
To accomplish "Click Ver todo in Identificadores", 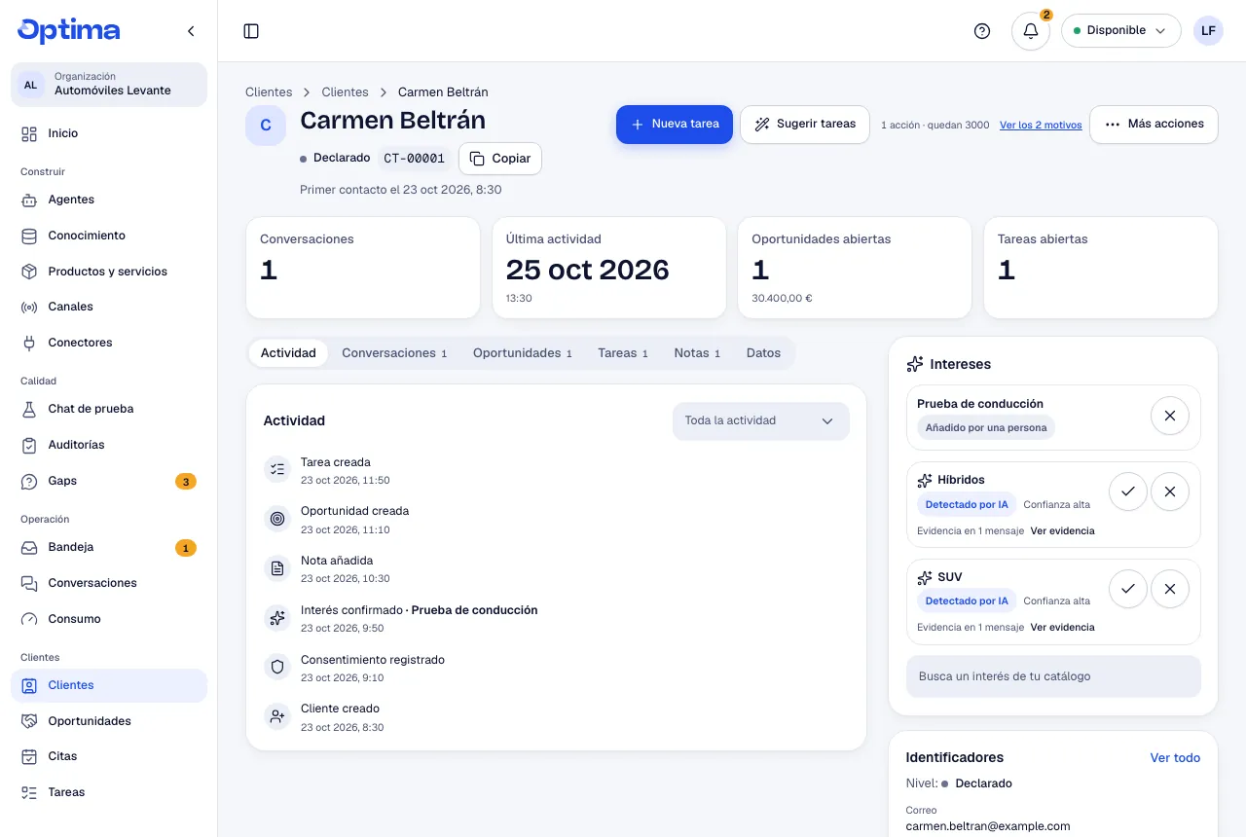I will (1175, 758).
